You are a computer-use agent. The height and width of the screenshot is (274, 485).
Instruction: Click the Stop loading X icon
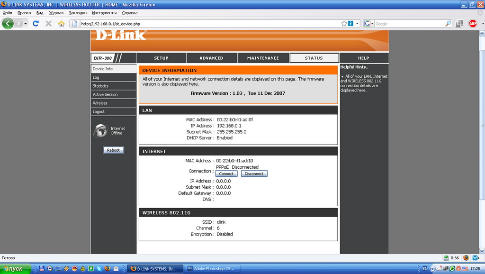pos(48,23)
